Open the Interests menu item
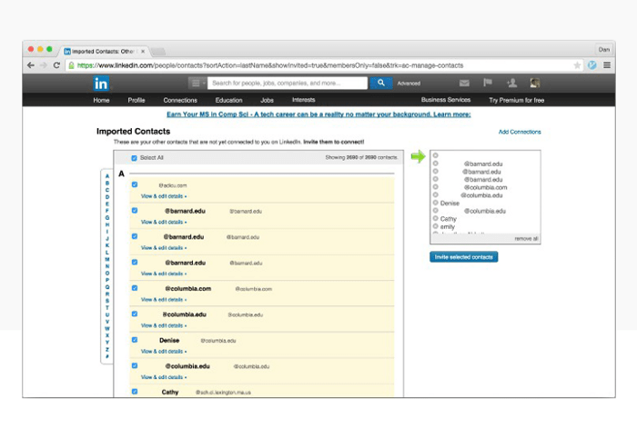This screenshot has height=438, width=637. (x=303, y=100)
